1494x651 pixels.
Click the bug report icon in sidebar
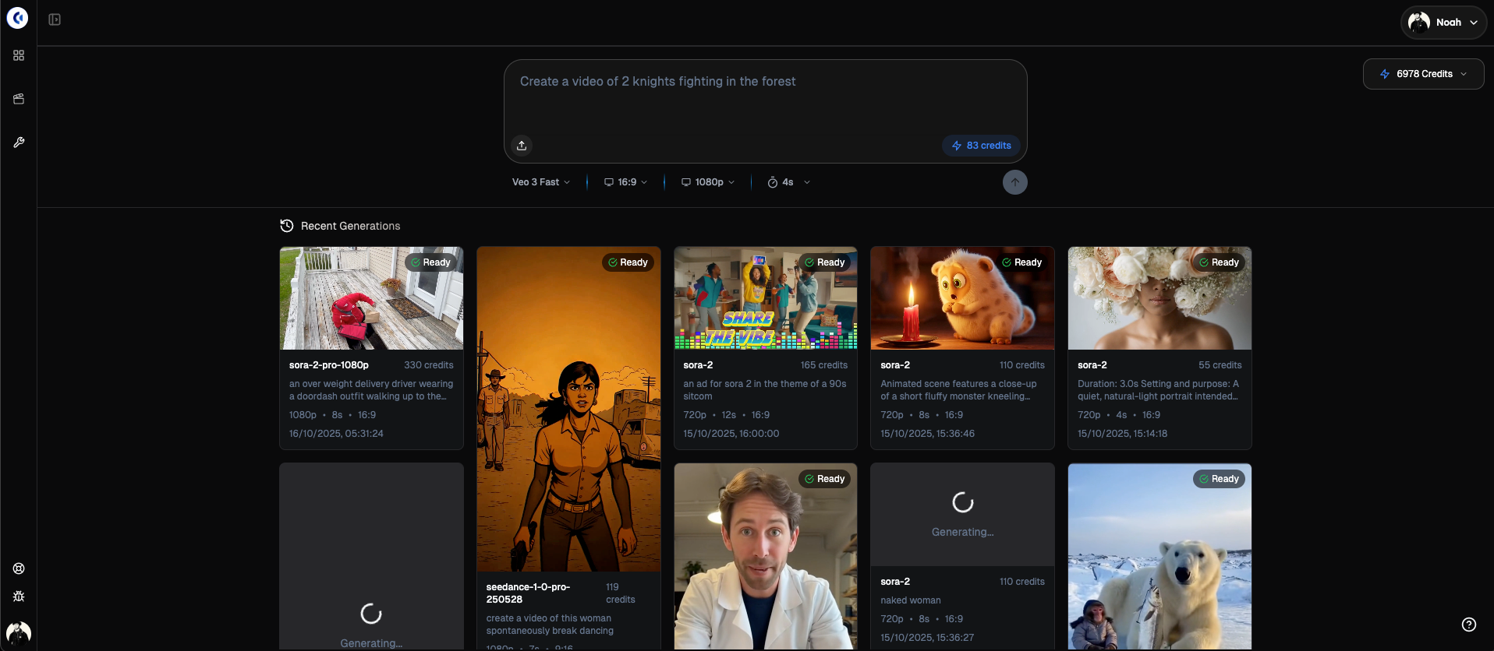pos(19,596)
